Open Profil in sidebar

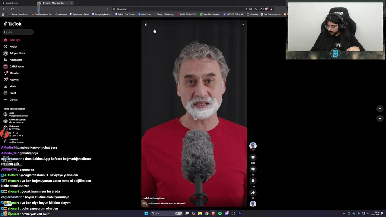10,93
